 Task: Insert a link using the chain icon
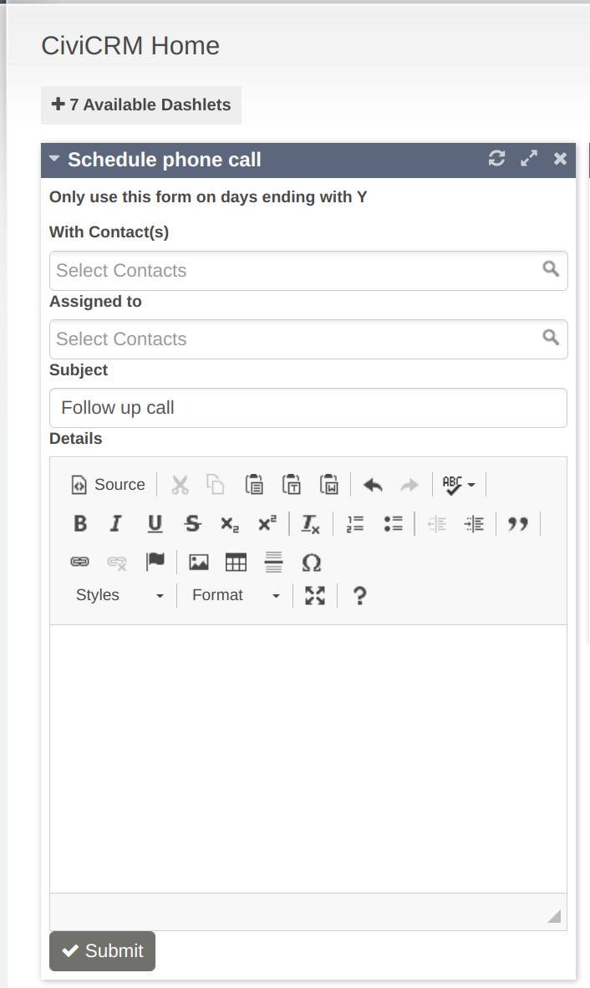click(79, 563)
